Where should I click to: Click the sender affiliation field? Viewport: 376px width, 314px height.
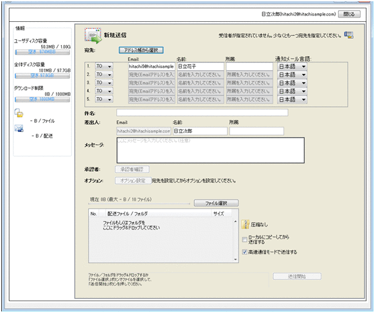[256, 131]
